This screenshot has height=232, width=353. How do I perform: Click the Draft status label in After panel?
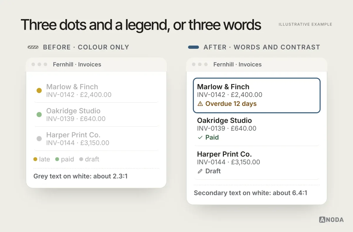tap(213, 171)
